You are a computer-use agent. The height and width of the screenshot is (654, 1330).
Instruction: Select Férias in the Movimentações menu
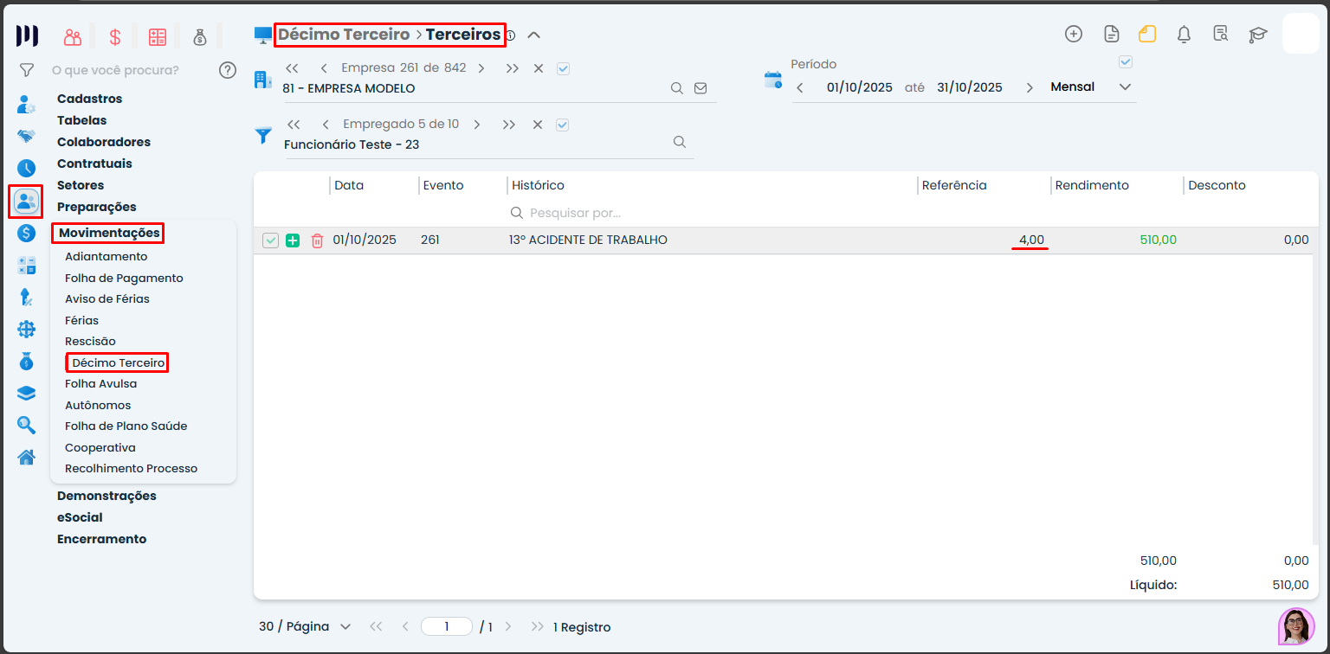[81, 320]
